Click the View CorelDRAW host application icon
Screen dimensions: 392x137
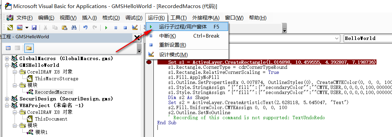point(10,28)
